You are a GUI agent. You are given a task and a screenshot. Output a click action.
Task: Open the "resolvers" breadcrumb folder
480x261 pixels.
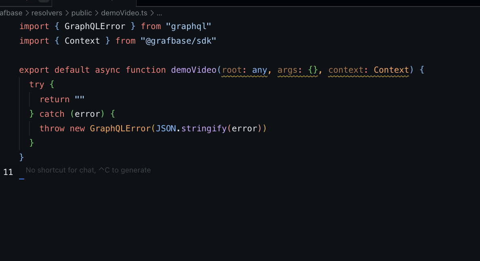coord(46,13)
